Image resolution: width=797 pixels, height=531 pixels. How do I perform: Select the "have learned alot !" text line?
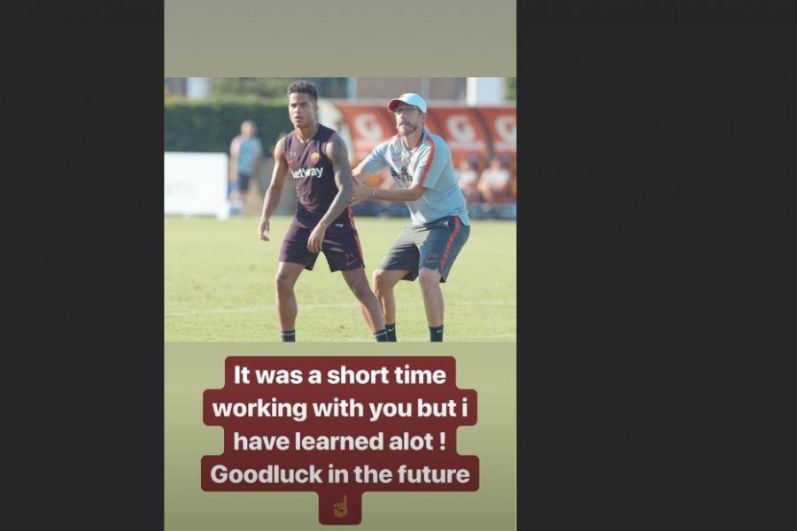(x=339, y=441)
